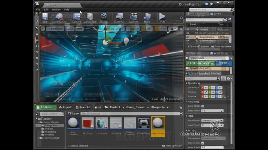The width and height of the screenshot is (268, 150).
Task: Click Curso_Render in breadcrumb path
Action: (x=136, y=107)
